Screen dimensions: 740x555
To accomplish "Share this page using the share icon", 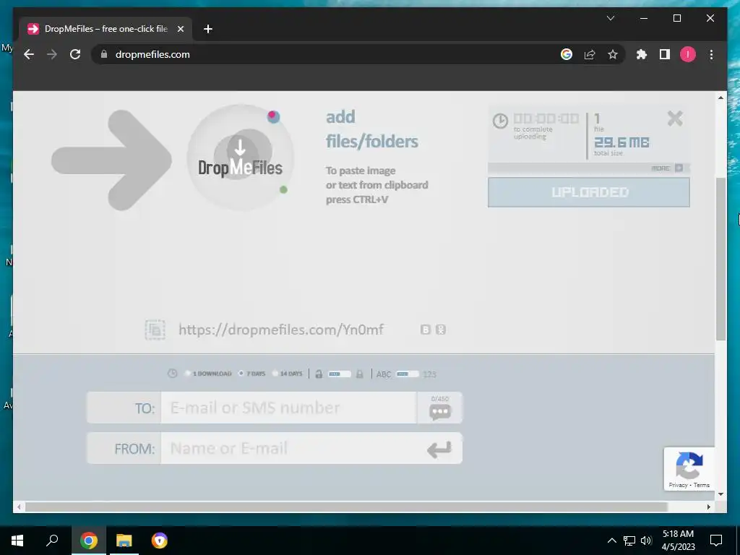I will tap(590, 54).
